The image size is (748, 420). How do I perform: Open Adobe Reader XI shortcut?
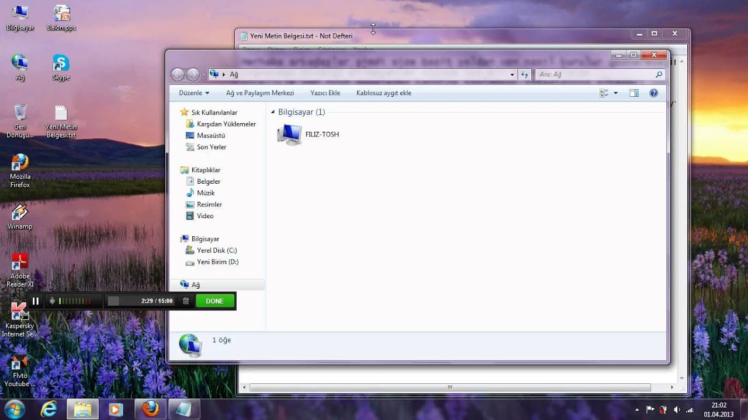[x=20, y=270]
